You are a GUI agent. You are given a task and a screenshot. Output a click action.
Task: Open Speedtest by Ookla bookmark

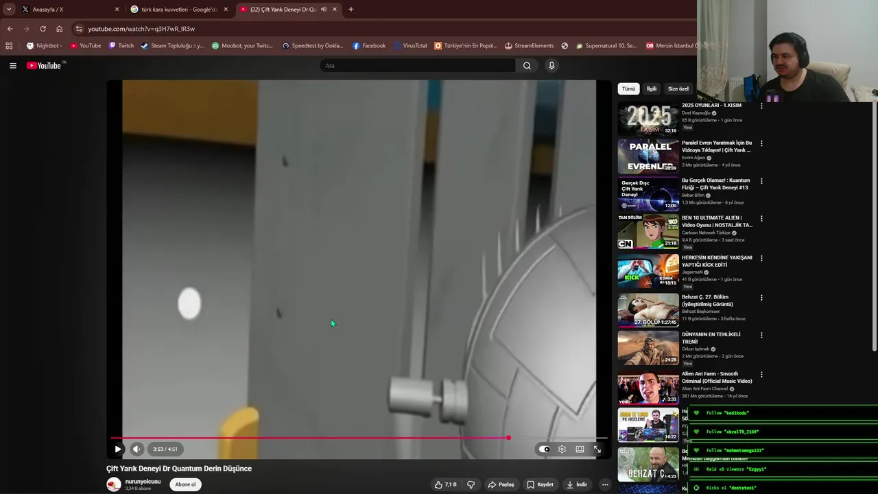(x=313, y=46)
